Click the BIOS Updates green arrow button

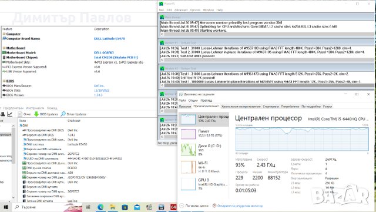[46, 114]
